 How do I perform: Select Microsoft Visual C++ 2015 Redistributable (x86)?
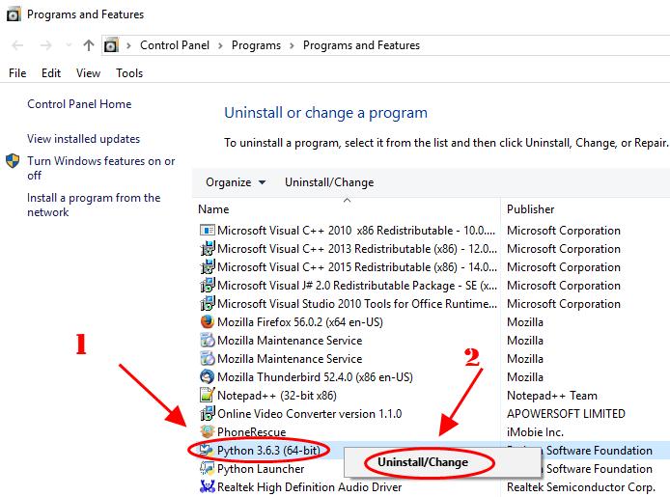click(x=357, y=267)
